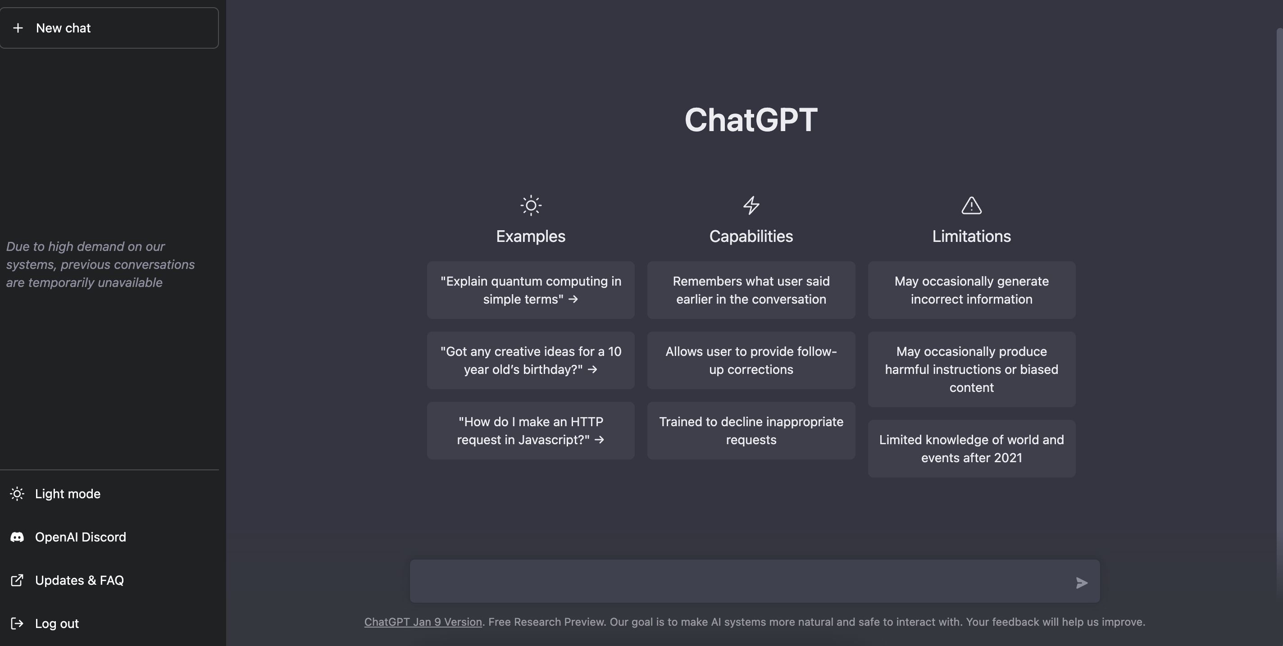Click the message send arrow icon
Image resolution: width=1283 pixels, height=646 pixels.
tap(1081, 582)
